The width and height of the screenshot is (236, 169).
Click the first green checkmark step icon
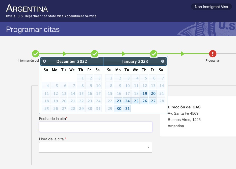[36, 54]
